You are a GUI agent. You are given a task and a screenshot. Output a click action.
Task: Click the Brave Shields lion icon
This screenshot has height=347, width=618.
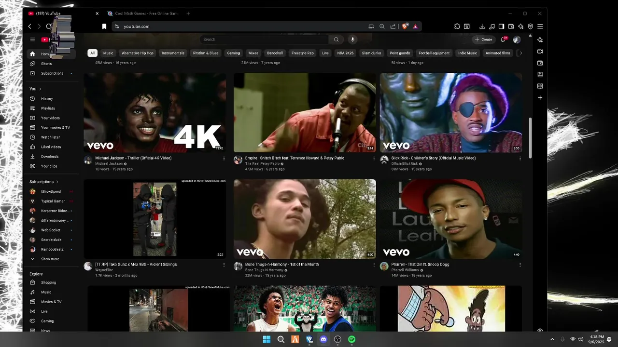(x=405, y=27)
